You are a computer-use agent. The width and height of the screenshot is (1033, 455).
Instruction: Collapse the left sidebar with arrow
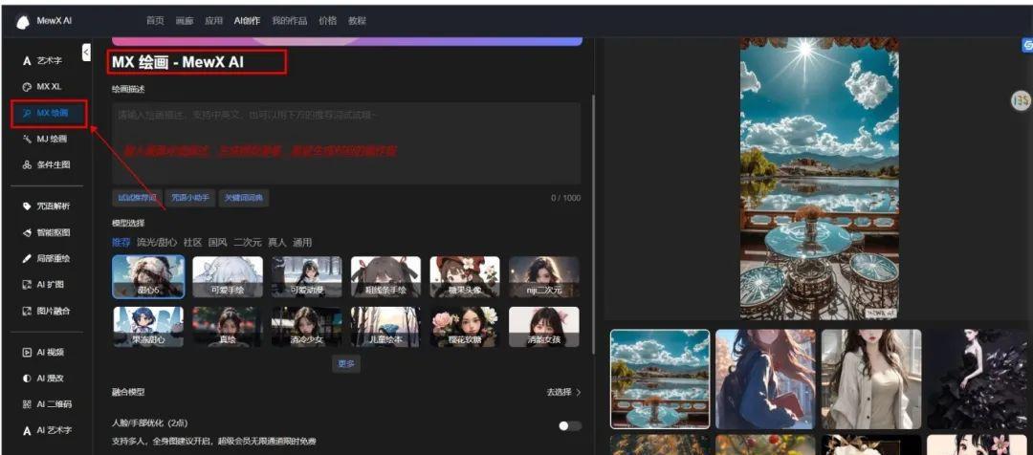pyautogui.click(x=86, y=52)
